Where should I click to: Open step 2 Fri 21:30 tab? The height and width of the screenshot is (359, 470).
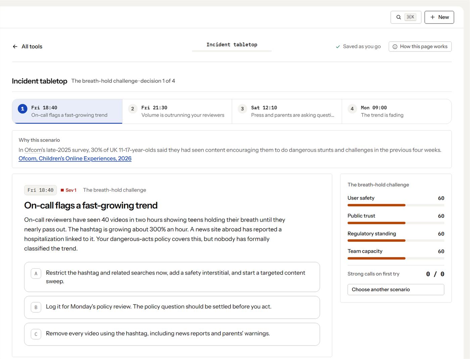pyautogui.click(x=177, y=111)
